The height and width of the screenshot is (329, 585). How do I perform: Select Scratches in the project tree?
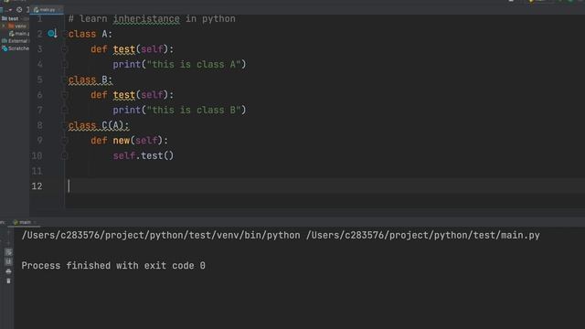click(16, 48)
